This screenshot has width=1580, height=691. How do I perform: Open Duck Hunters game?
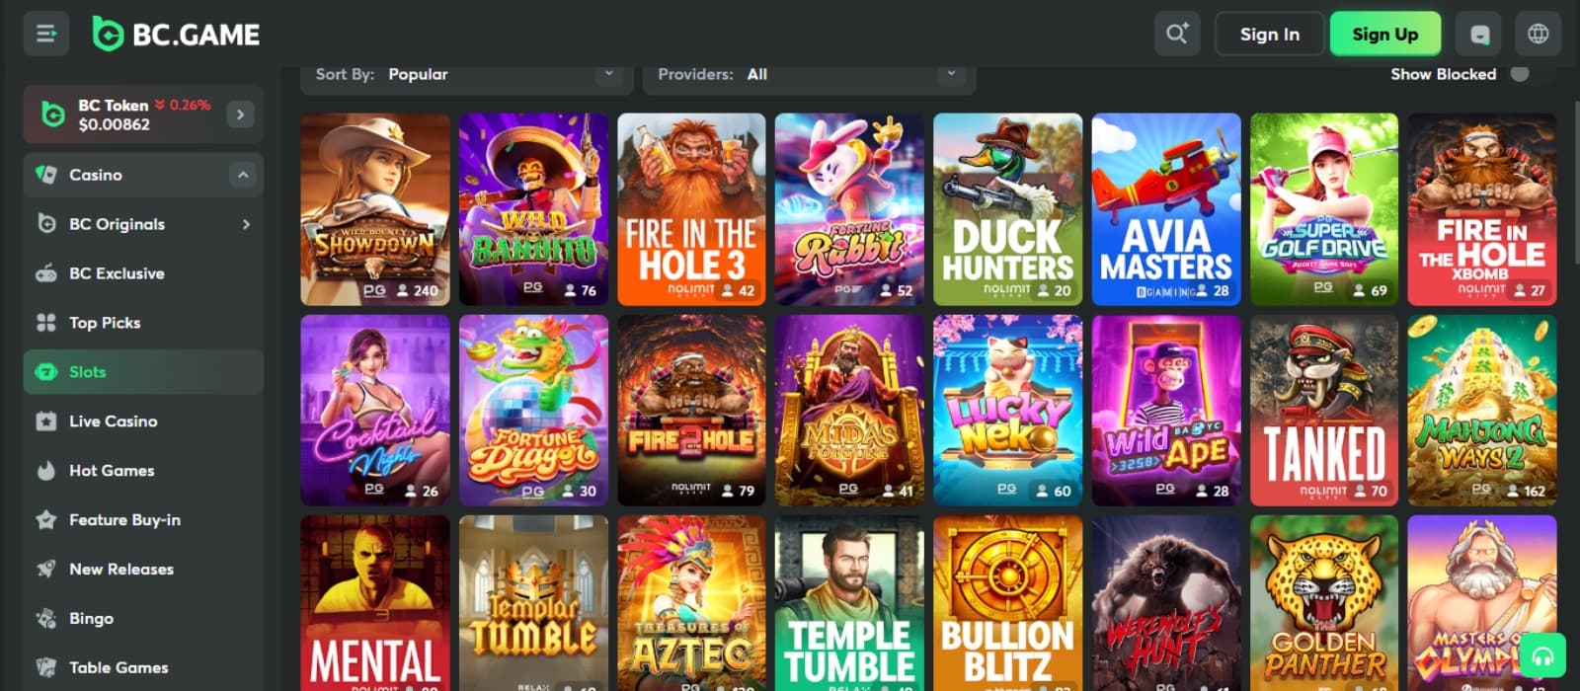pos(1007,209)
